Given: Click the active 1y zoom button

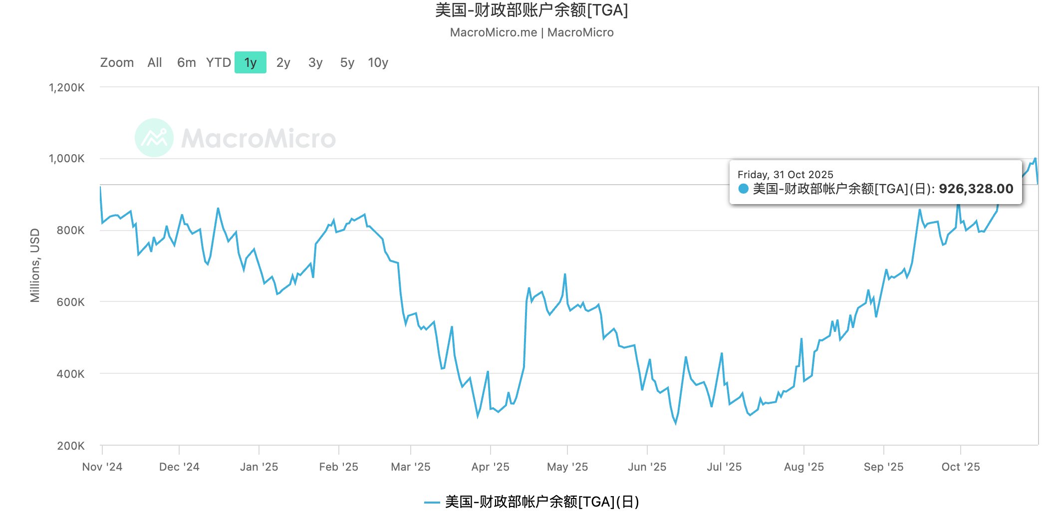Looking at the screenshot, I should click(x=250, y=62).
